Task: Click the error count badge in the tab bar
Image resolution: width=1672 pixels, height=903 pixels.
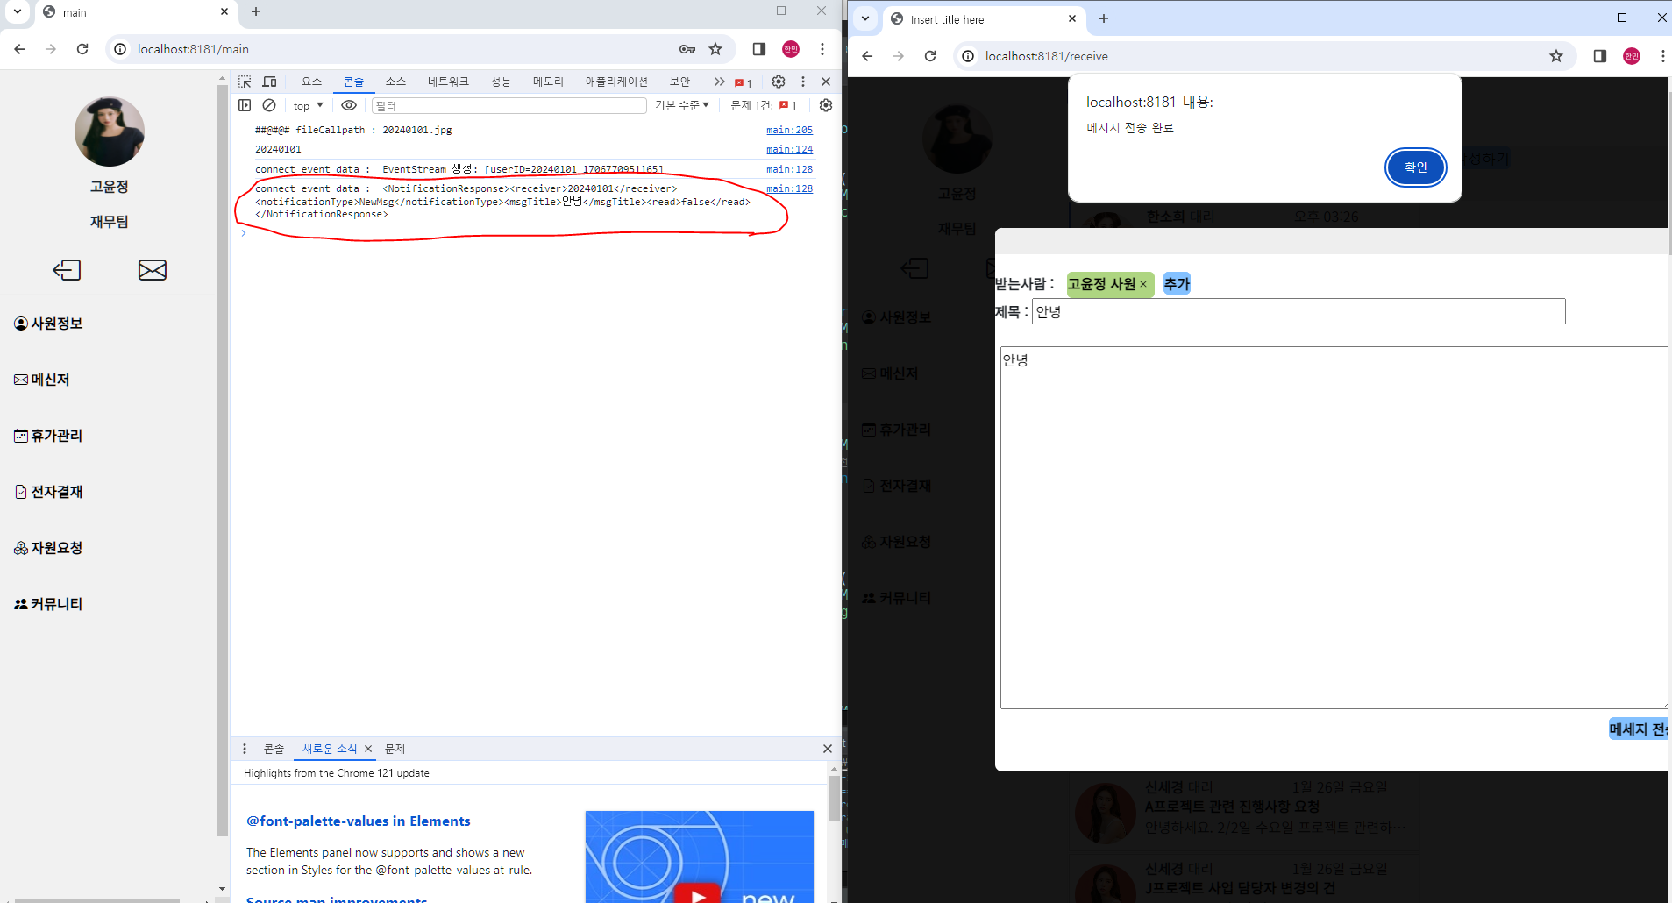Action: pos(744,82)
